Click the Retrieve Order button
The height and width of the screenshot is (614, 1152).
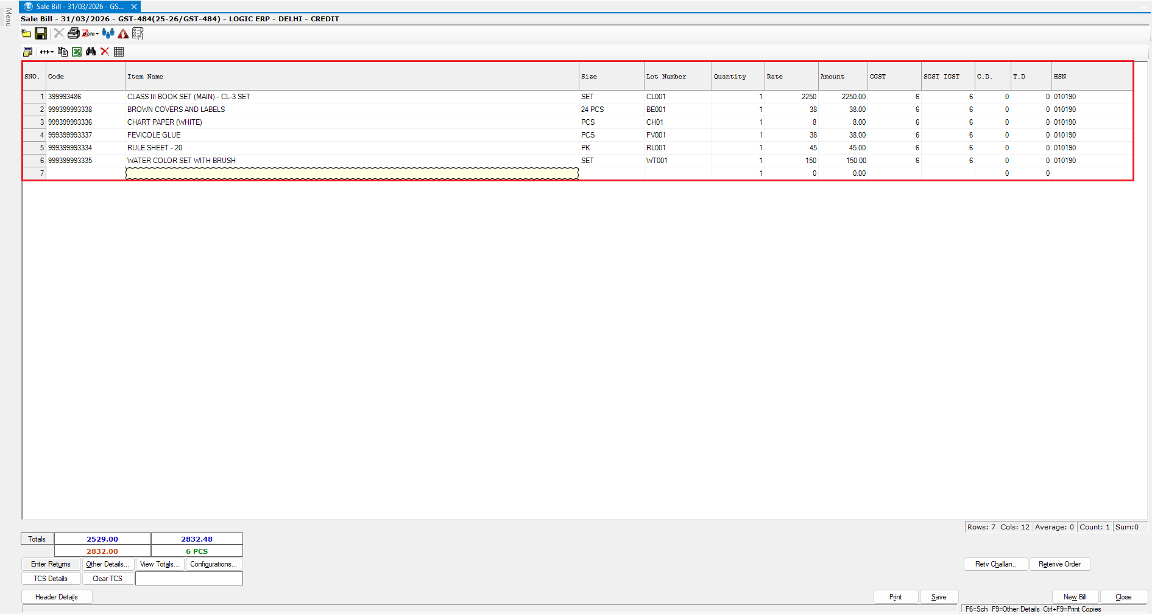point(1059,564)
